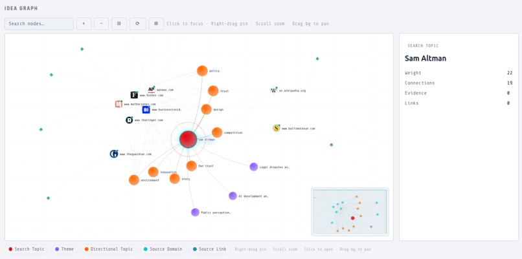Select the innovation orange node

click(x=153, y=172)
